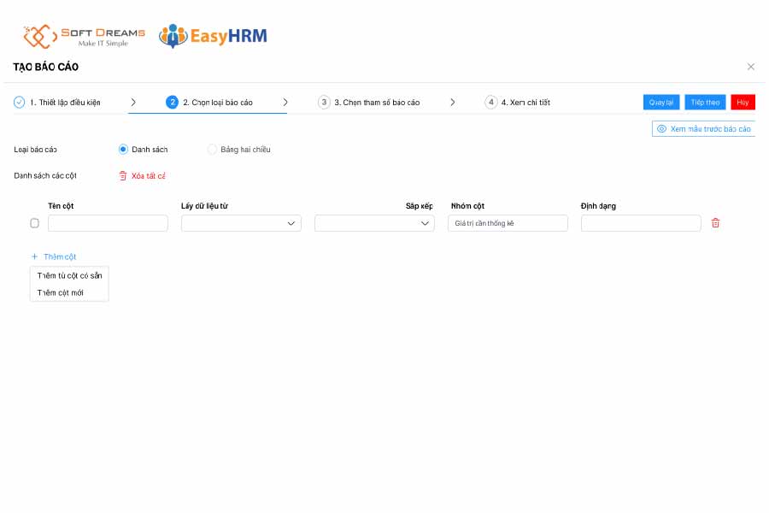Click Xem mẫu trước báo cáo button
Image resolution: width=769 pixels, height=513 pixels.
pyautogui.click(x=703, y=129)
